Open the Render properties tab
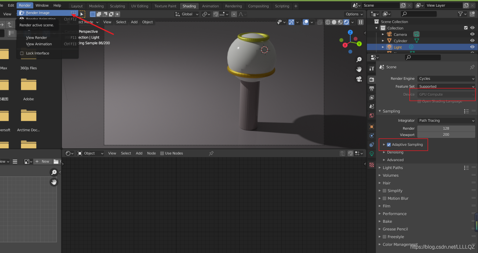478x253 pixels. tap(372, 79)
